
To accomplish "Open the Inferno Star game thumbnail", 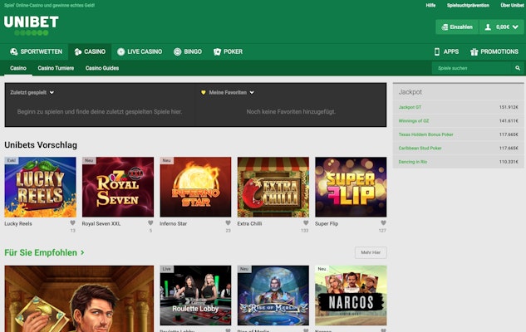I will pyautogui.click(x=195, y=187).
